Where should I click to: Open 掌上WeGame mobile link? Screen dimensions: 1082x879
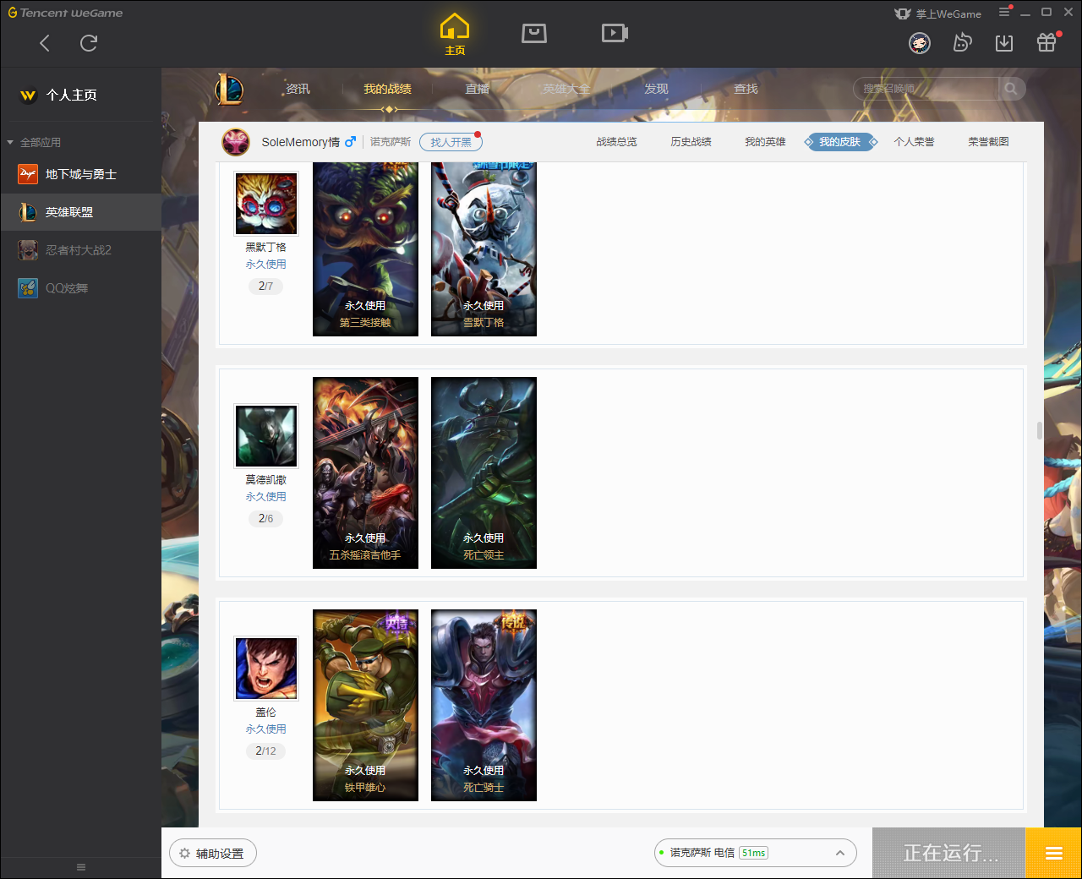938,14
